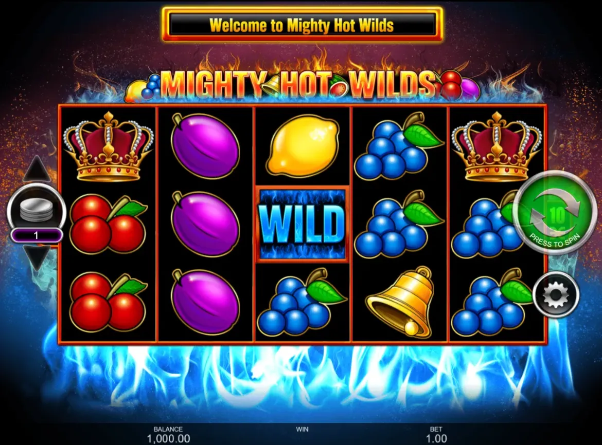Click the crown on the first reel
The height and width of the screenshot is (445, 602).
tap(108, 146)
